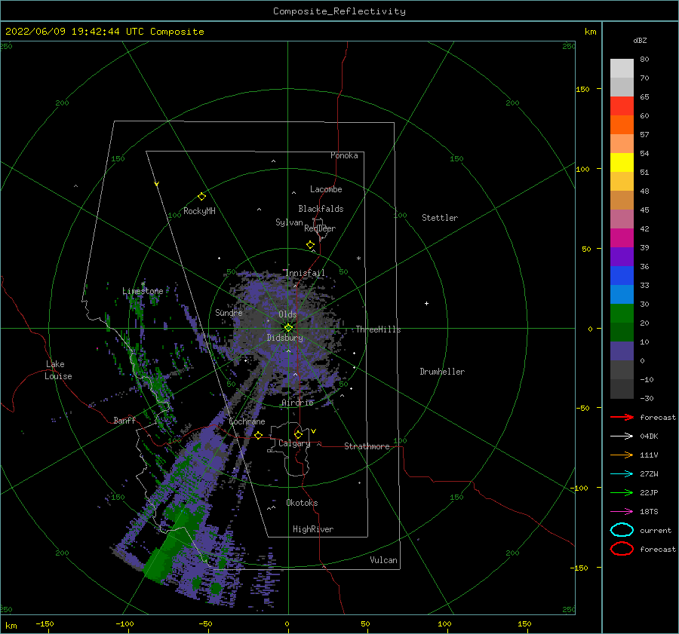Screen dimensions: 679x634
Task: Select the red forecast ellipse icon
Action: point(622,549)
